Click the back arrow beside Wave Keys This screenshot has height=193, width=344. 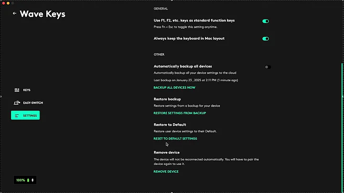click(14, 13)
